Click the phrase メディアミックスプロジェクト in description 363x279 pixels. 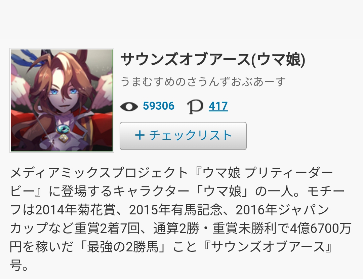(x=99, y=173)
